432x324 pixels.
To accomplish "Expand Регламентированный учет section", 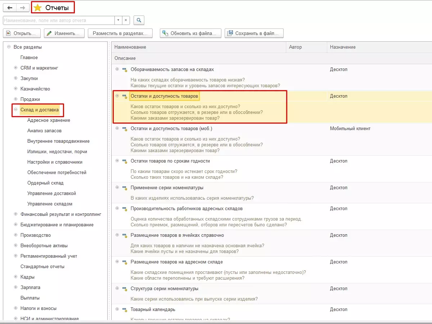I will [15, 256].
